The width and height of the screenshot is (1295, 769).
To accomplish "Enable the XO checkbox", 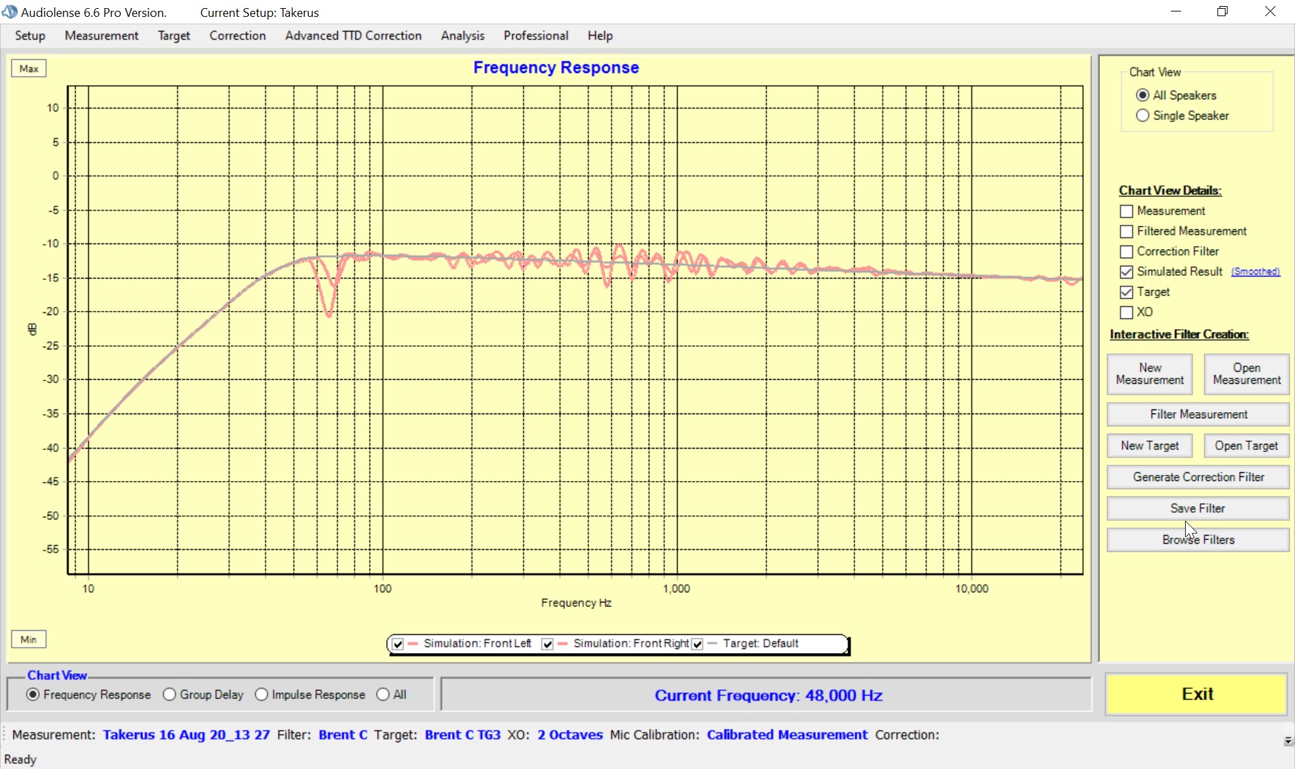I will coord(1126,312).
